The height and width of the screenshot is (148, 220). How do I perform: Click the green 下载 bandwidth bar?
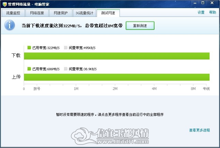point(117,56)
